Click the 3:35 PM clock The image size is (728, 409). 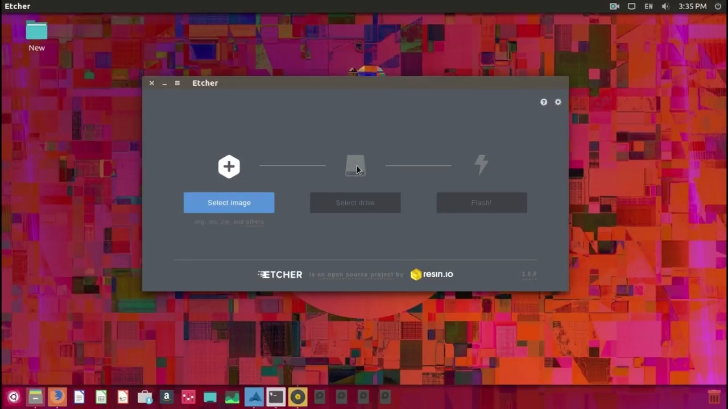pos(693,6)
